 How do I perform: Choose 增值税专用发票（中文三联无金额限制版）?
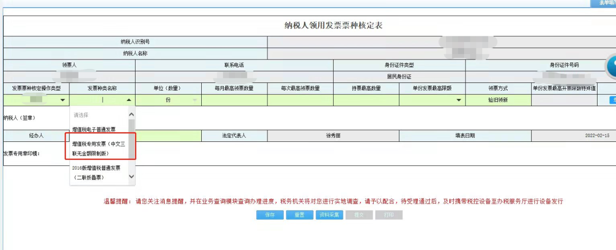[100, 149]
